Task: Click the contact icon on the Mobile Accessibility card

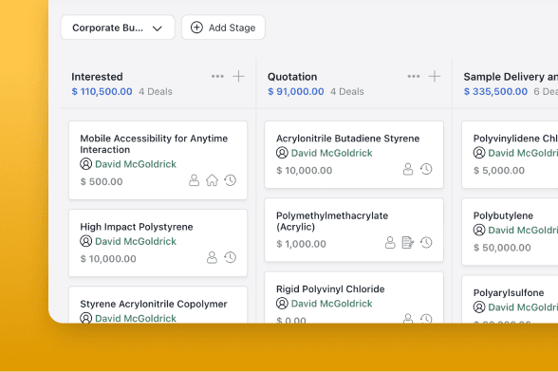Action: (x=194, y=180)
